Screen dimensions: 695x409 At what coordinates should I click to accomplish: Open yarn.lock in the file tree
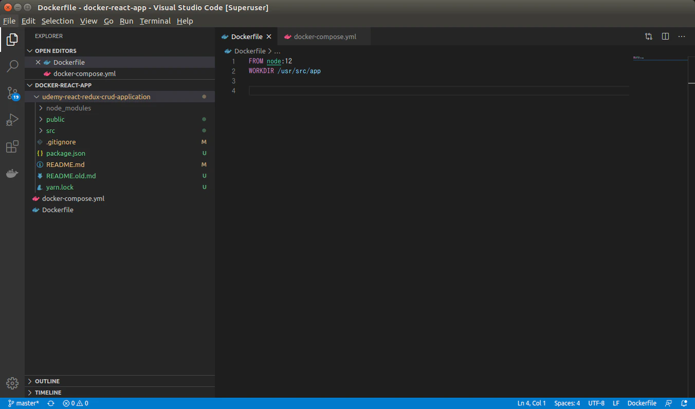point(120,187)
